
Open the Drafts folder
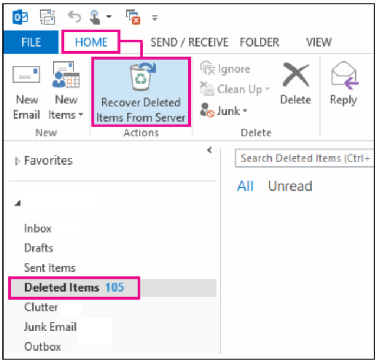(38, 248)
